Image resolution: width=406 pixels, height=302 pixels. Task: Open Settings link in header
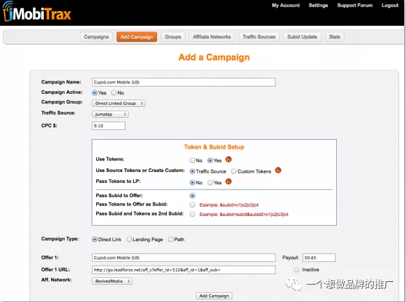(x=318, y=5)
